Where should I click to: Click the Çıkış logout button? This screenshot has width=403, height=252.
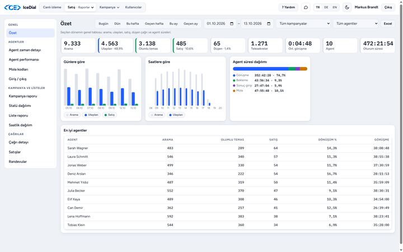point(388,7)
